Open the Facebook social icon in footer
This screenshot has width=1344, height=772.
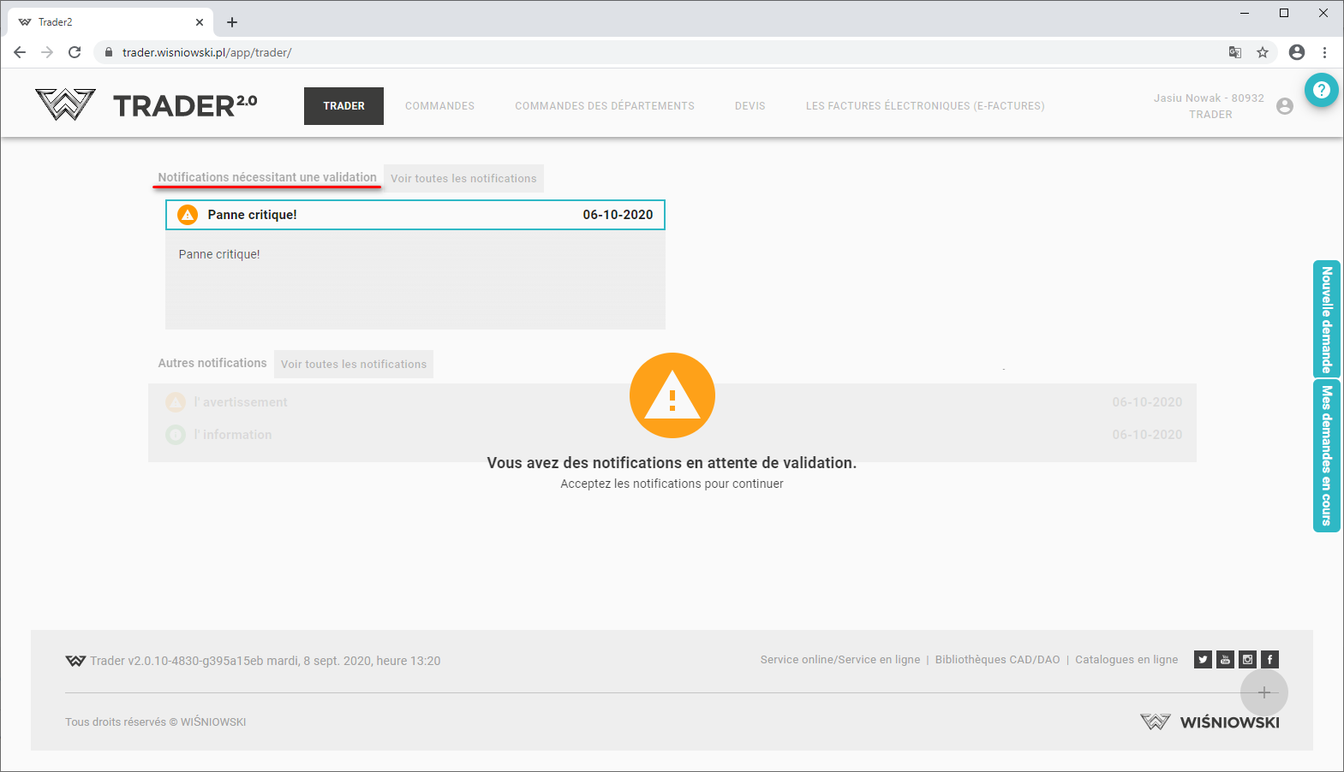[1269, 659]
